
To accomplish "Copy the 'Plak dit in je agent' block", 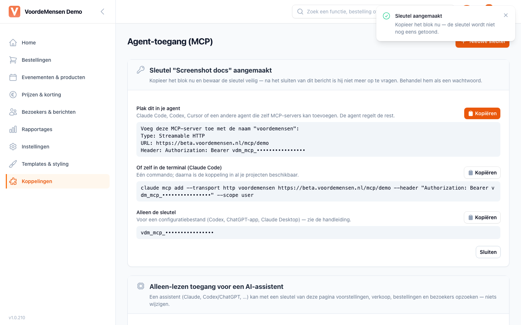I will (x=482, y=113).
